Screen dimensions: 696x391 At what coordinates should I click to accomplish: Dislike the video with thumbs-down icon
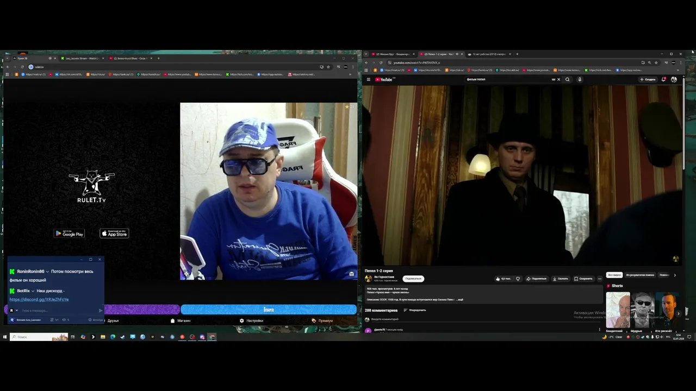(x=518, y=279)
